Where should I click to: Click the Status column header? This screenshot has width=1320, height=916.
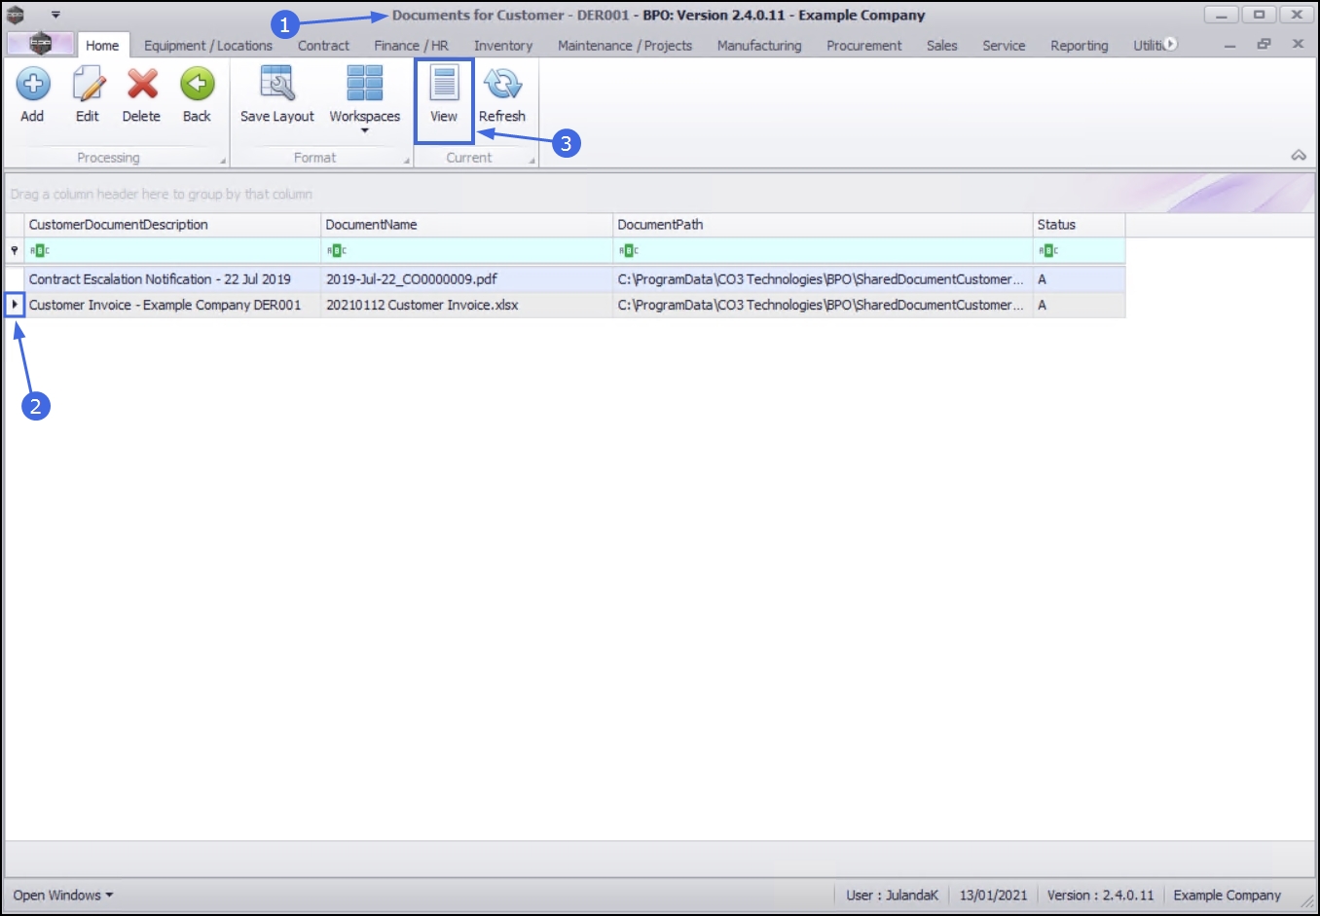[1079, 225]
